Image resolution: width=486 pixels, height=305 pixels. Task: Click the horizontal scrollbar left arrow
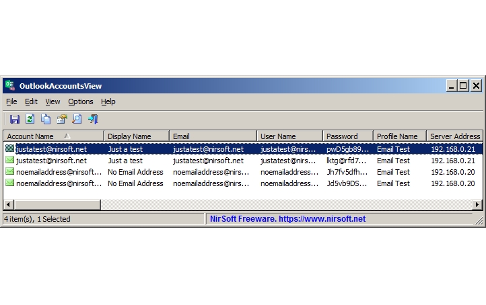tap(8, 204)
